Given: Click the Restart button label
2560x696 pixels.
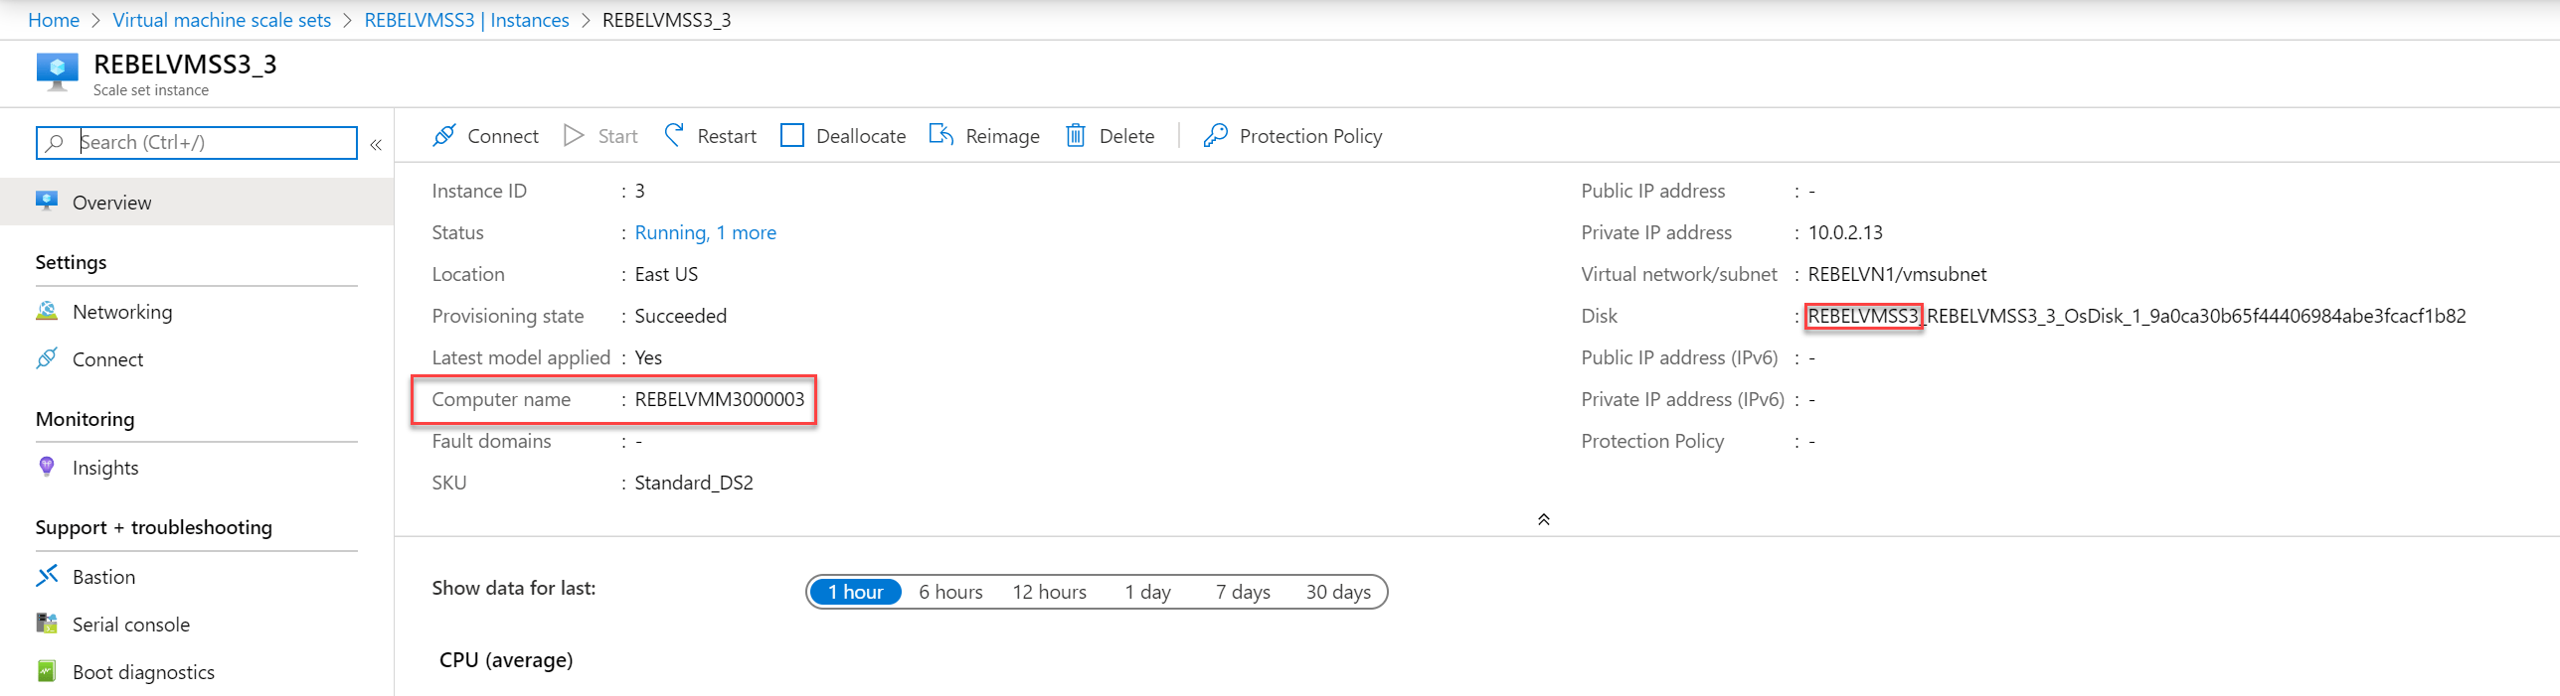Looking at the screenshot, I should [727, 136].
